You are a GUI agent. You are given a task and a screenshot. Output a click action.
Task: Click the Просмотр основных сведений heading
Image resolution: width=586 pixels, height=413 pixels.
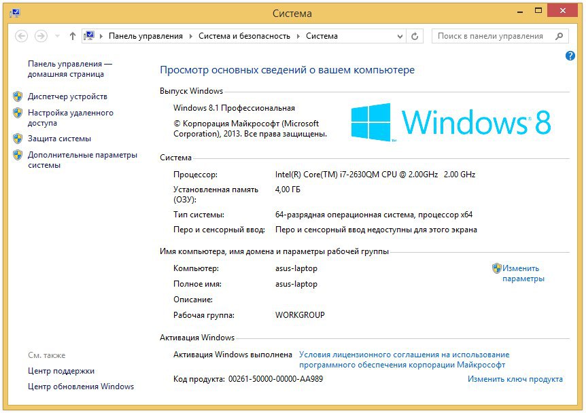(x=288, y=70)
